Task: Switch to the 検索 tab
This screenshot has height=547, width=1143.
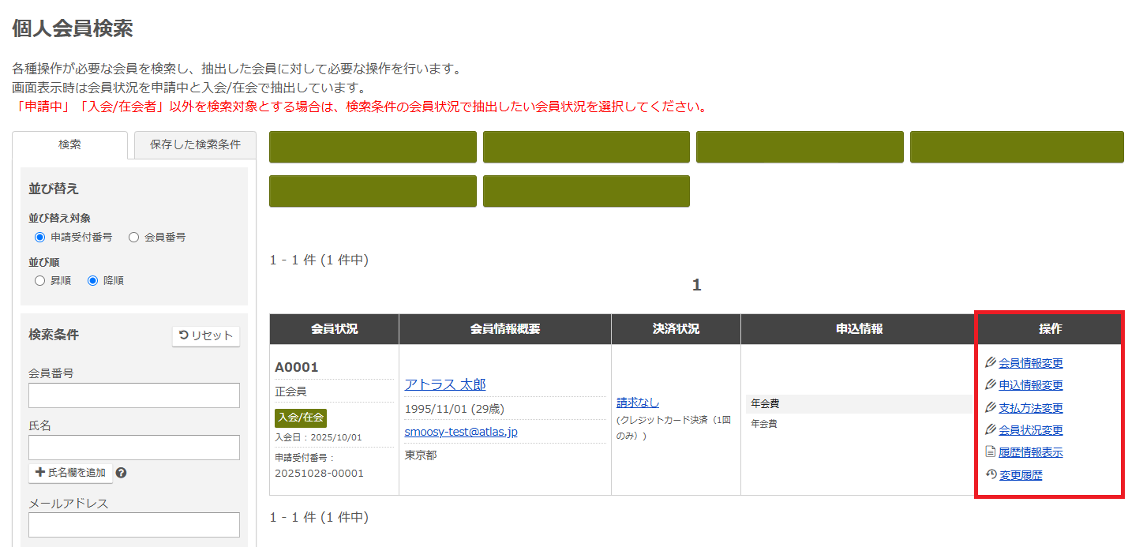Action: 69,145
